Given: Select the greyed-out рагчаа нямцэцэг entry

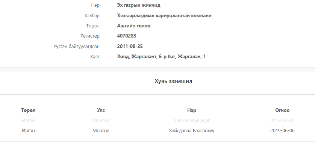Looking at the screenshot, I should [192, 121].
